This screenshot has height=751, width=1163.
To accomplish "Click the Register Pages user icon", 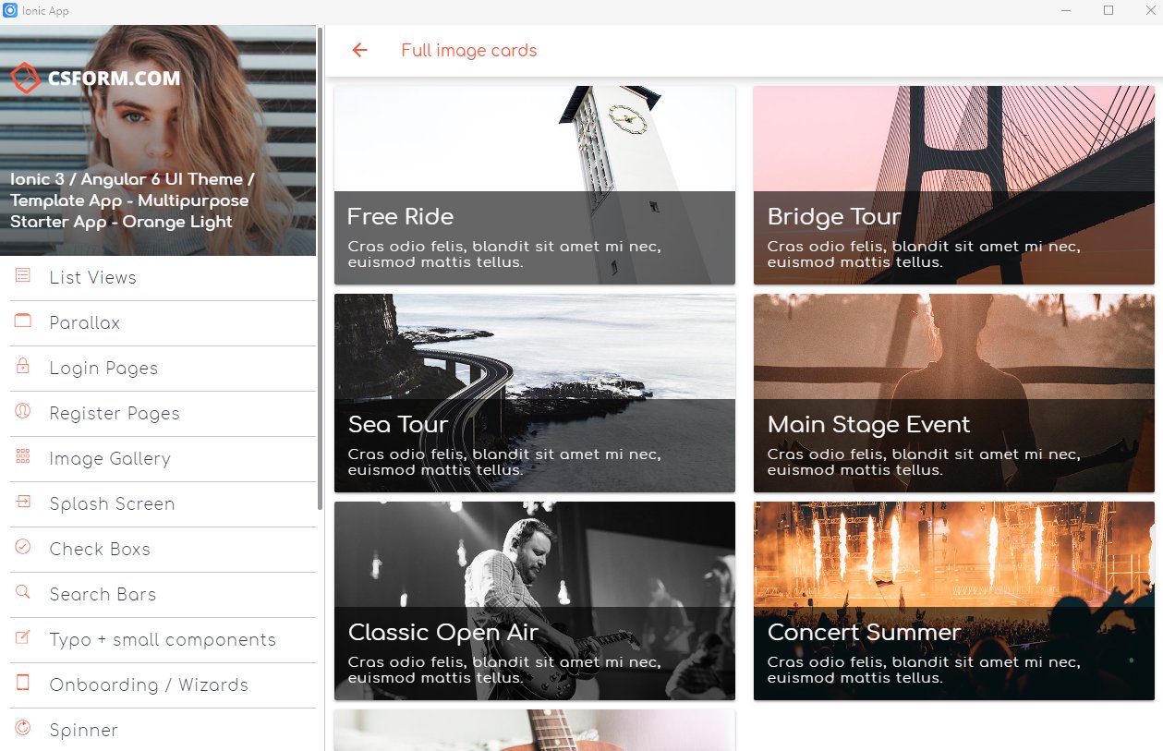I will pyautogui.click(x=23, y=411).
